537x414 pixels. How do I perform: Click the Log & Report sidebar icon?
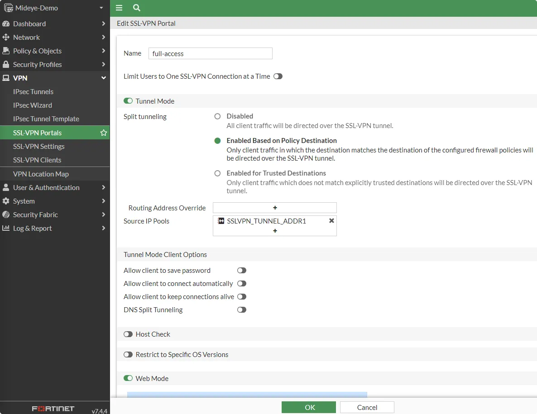click(x=6, y=228)
